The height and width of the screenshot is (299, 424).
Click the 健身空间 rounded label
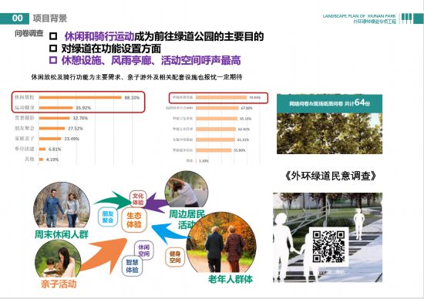[175, 257]
